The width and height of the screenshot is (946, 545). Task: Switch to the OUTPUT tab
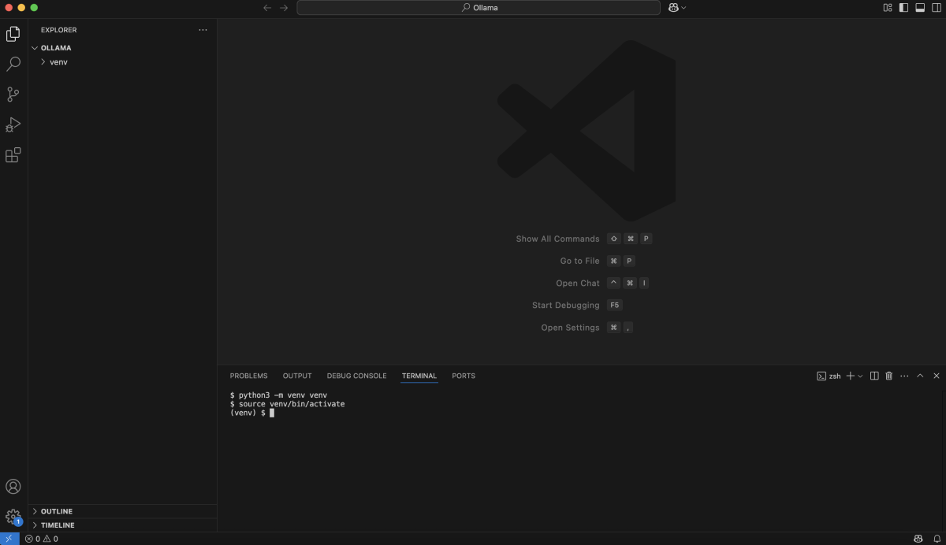click(297, 376)
